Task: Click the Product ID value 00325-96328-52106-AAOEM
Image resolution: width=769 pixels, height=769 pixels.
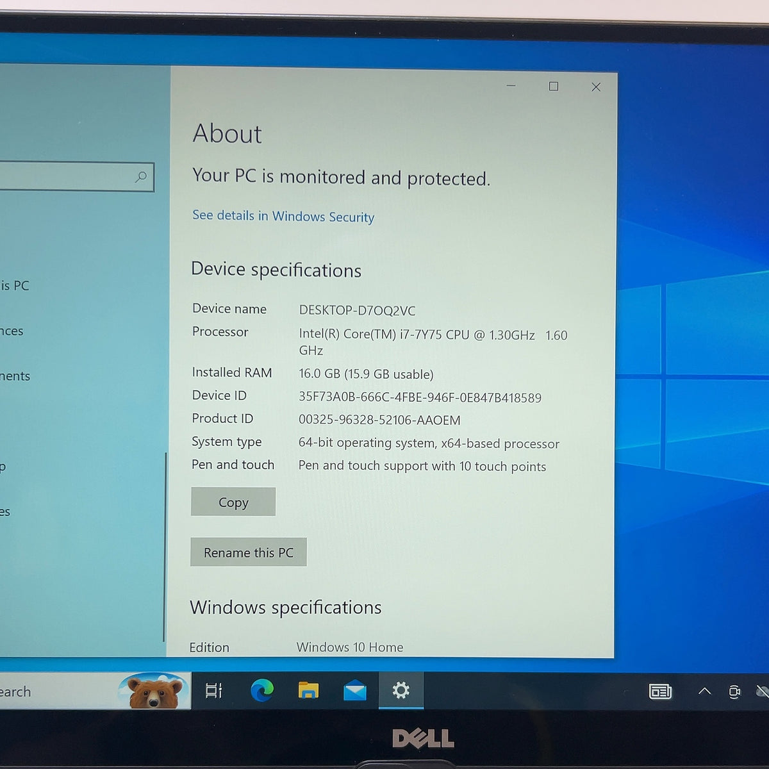Action: 379,420
